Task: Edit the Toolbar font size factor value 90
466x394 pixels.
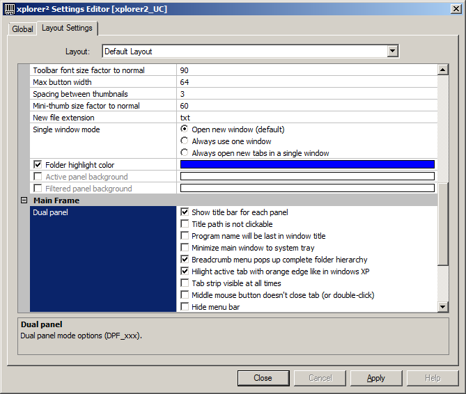Action: click(307, 70)
